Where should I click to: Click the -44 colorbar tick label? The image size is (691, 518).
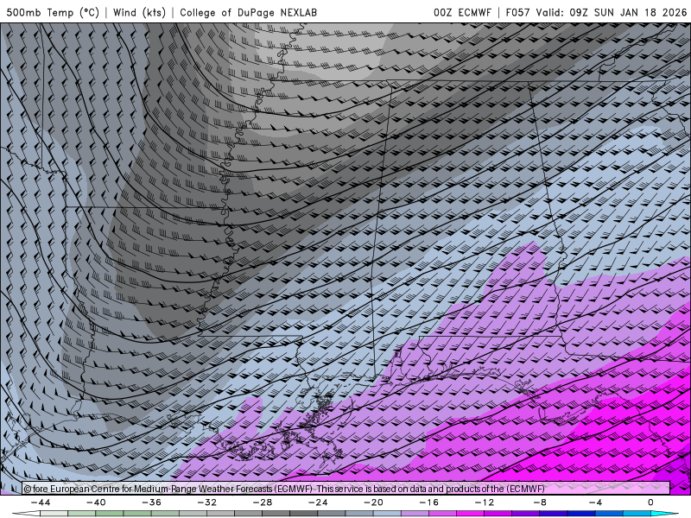[41, 502]
